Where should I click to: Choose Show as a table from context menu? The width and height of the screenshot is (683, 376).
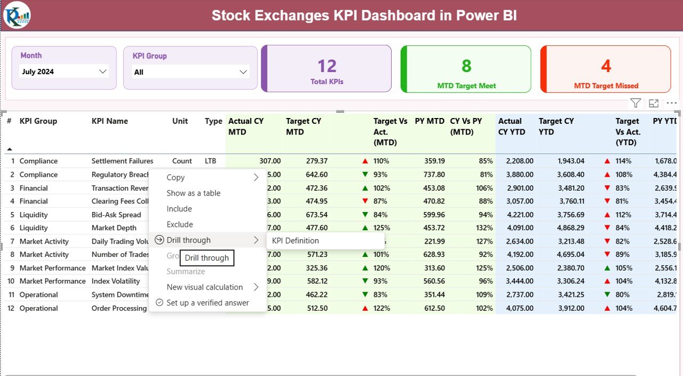(x=193, y=193)
